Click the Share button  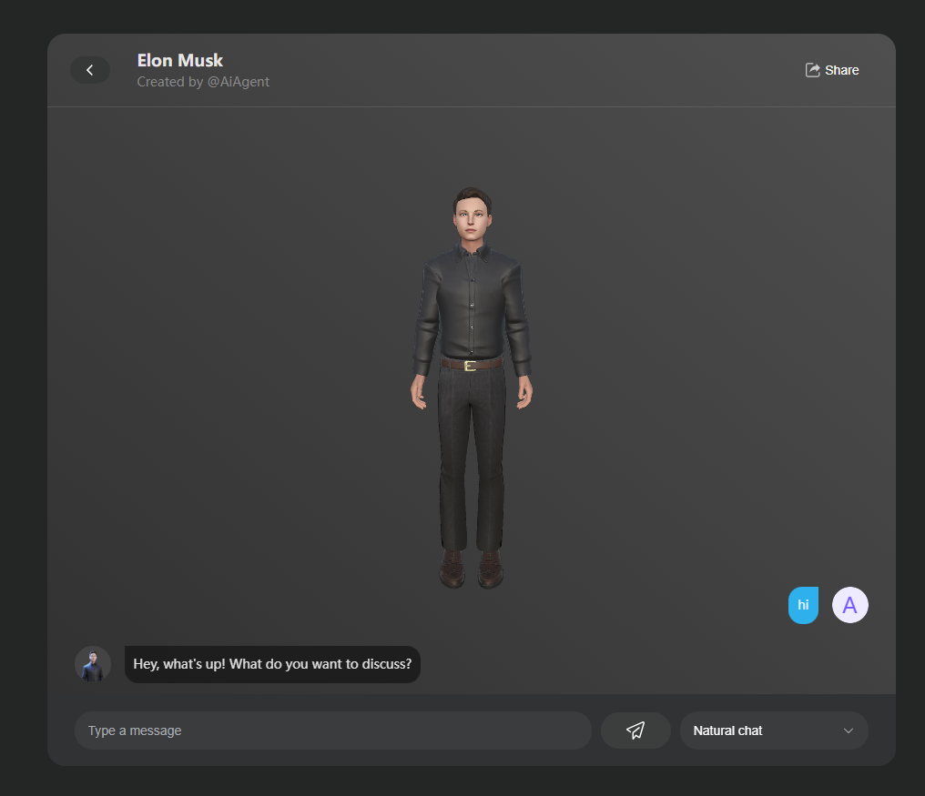[x=832, y=70]
